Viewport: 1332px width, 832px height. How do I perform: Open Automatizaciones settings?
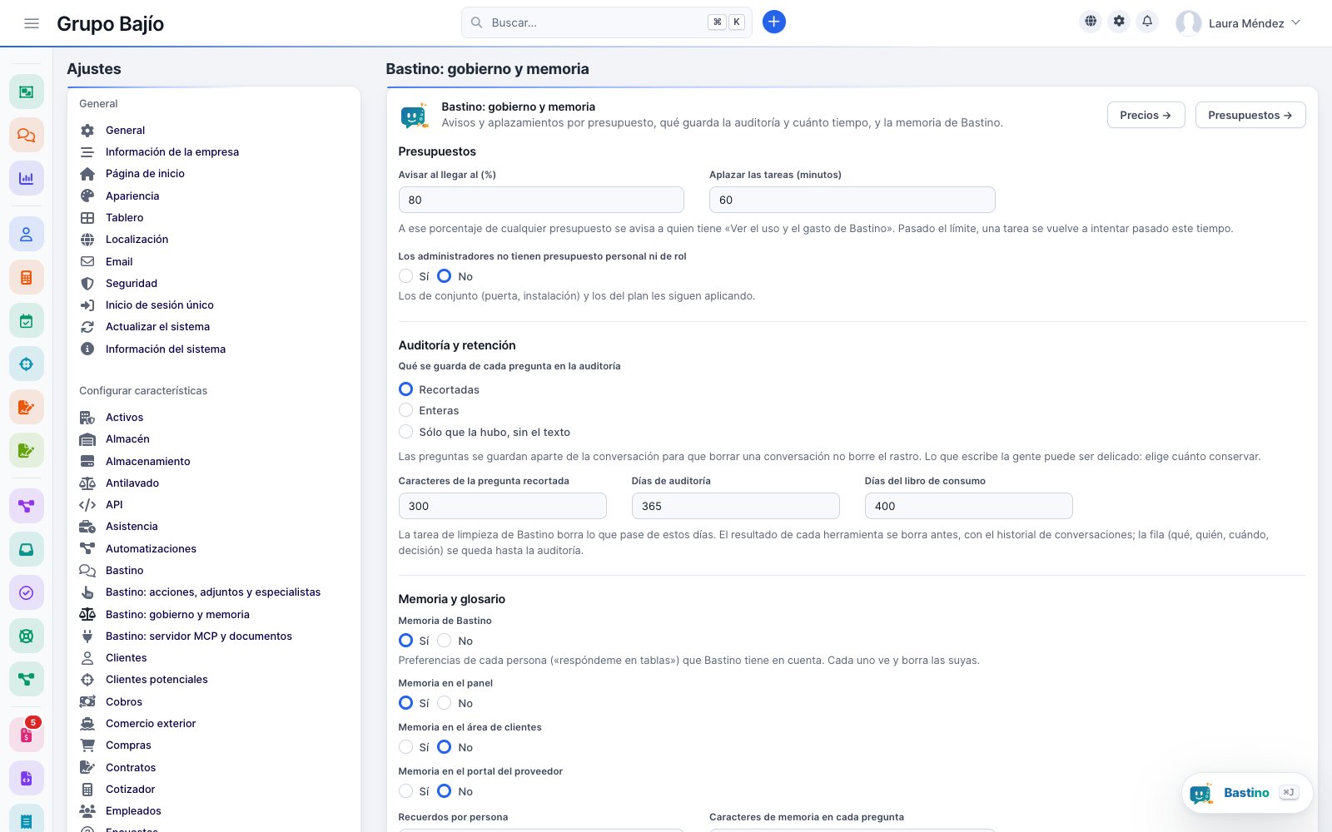click(151, 548)
